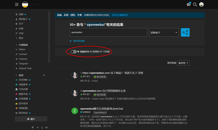Click the keyboard shortcuts icon at sidebar bottom
Viewport: 218px width, 130px height.
pos(46,127)
